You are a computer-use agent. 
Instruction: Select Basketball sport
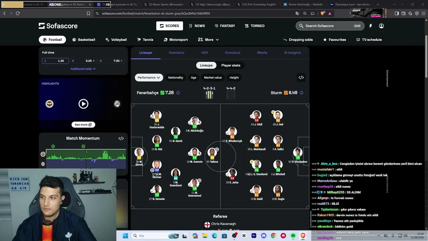(84, 39)
